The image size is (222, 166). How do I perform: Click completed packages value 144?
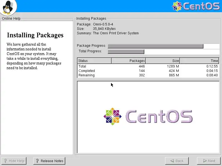pyautogui.click(x=142, y=71)
